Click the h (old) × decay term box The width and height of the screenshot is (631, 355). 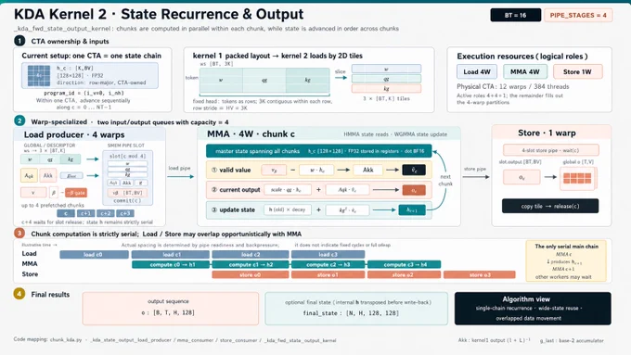(288, 209)
